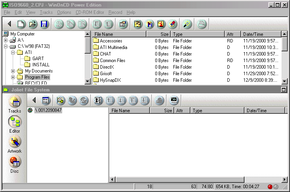This screenshot has height=192, width=290.
Task: Click the 1-2-3 sort order icon
Action: tap(98, 100)
